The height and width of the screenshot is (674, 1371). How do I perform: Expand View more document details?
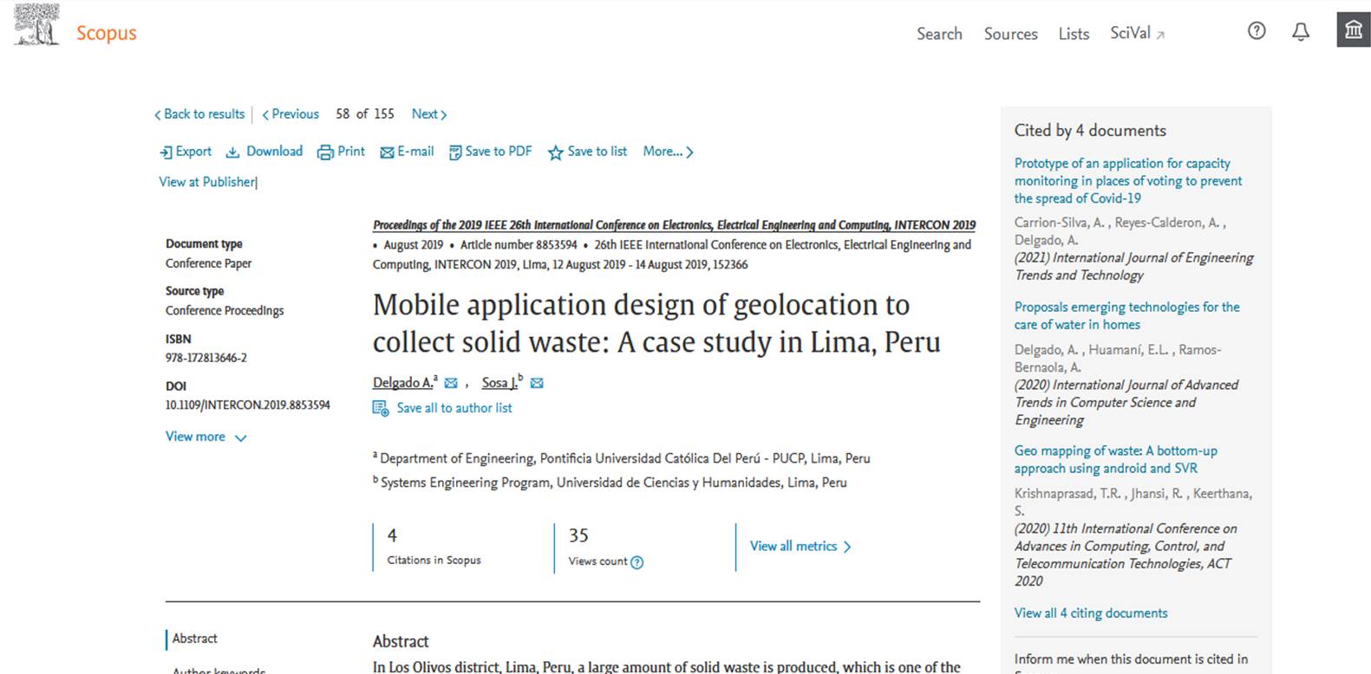pyautogui.click(x=206, y=437)
